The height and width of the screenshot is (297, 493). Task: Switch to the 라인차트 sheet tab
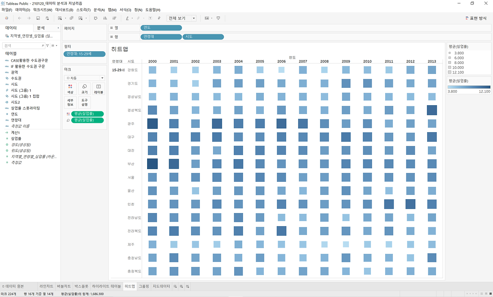point(46,286)
